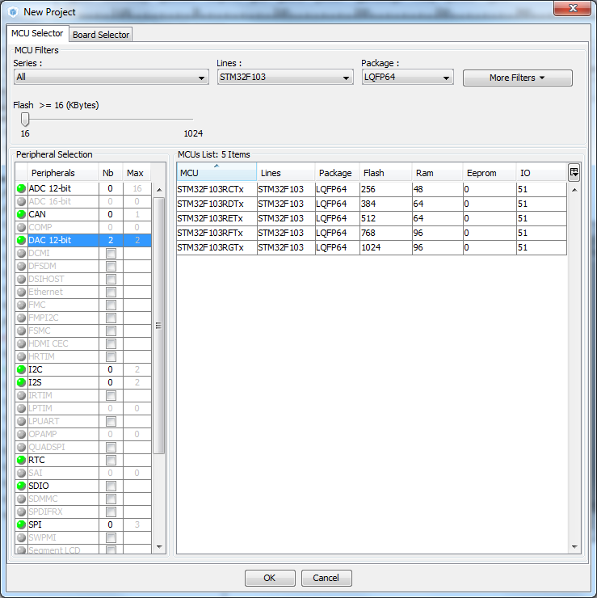
Task: Click the Flash size slider handle
Action: point(25,119)
